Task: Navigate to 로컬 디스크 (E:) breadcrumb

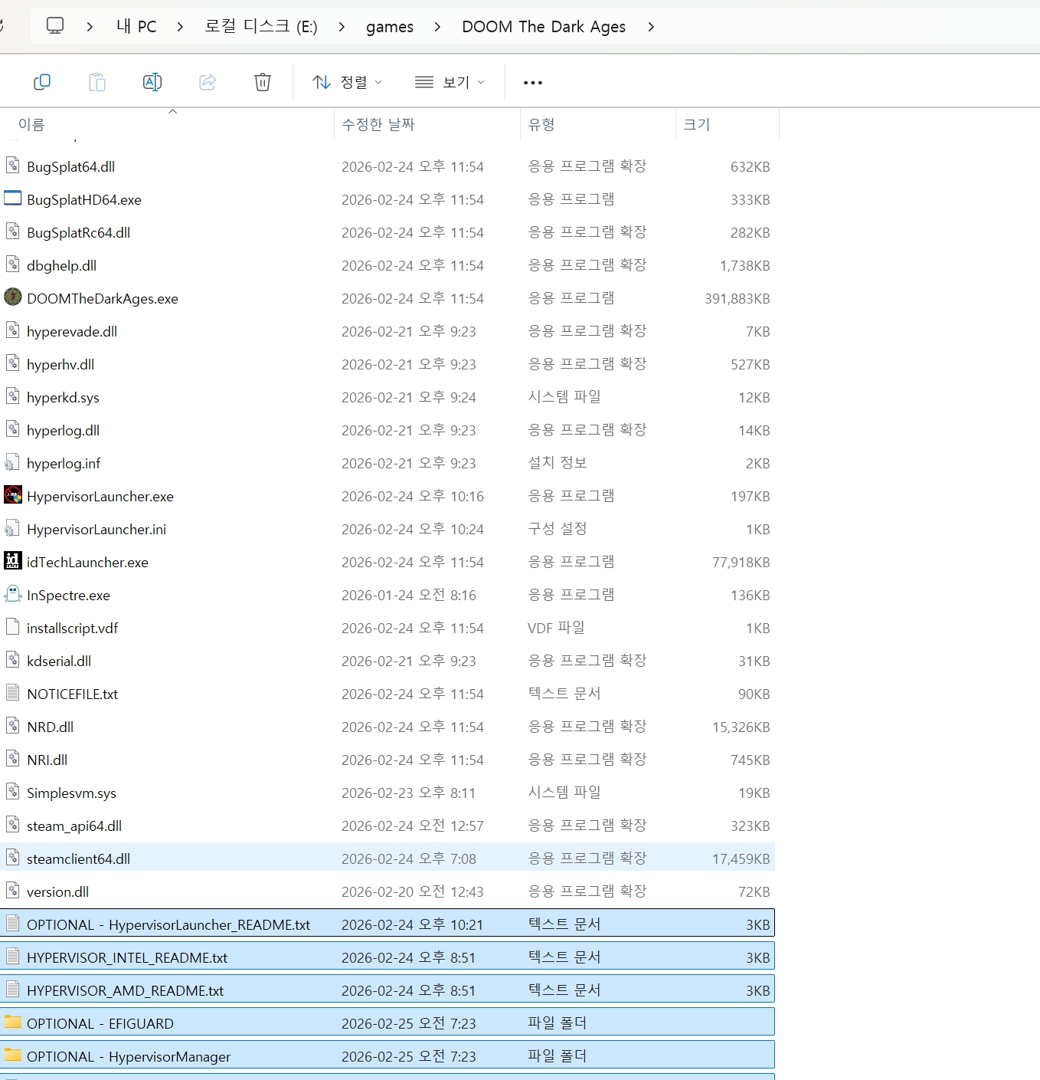Action: pyautogui.click(x=260, y=27)
